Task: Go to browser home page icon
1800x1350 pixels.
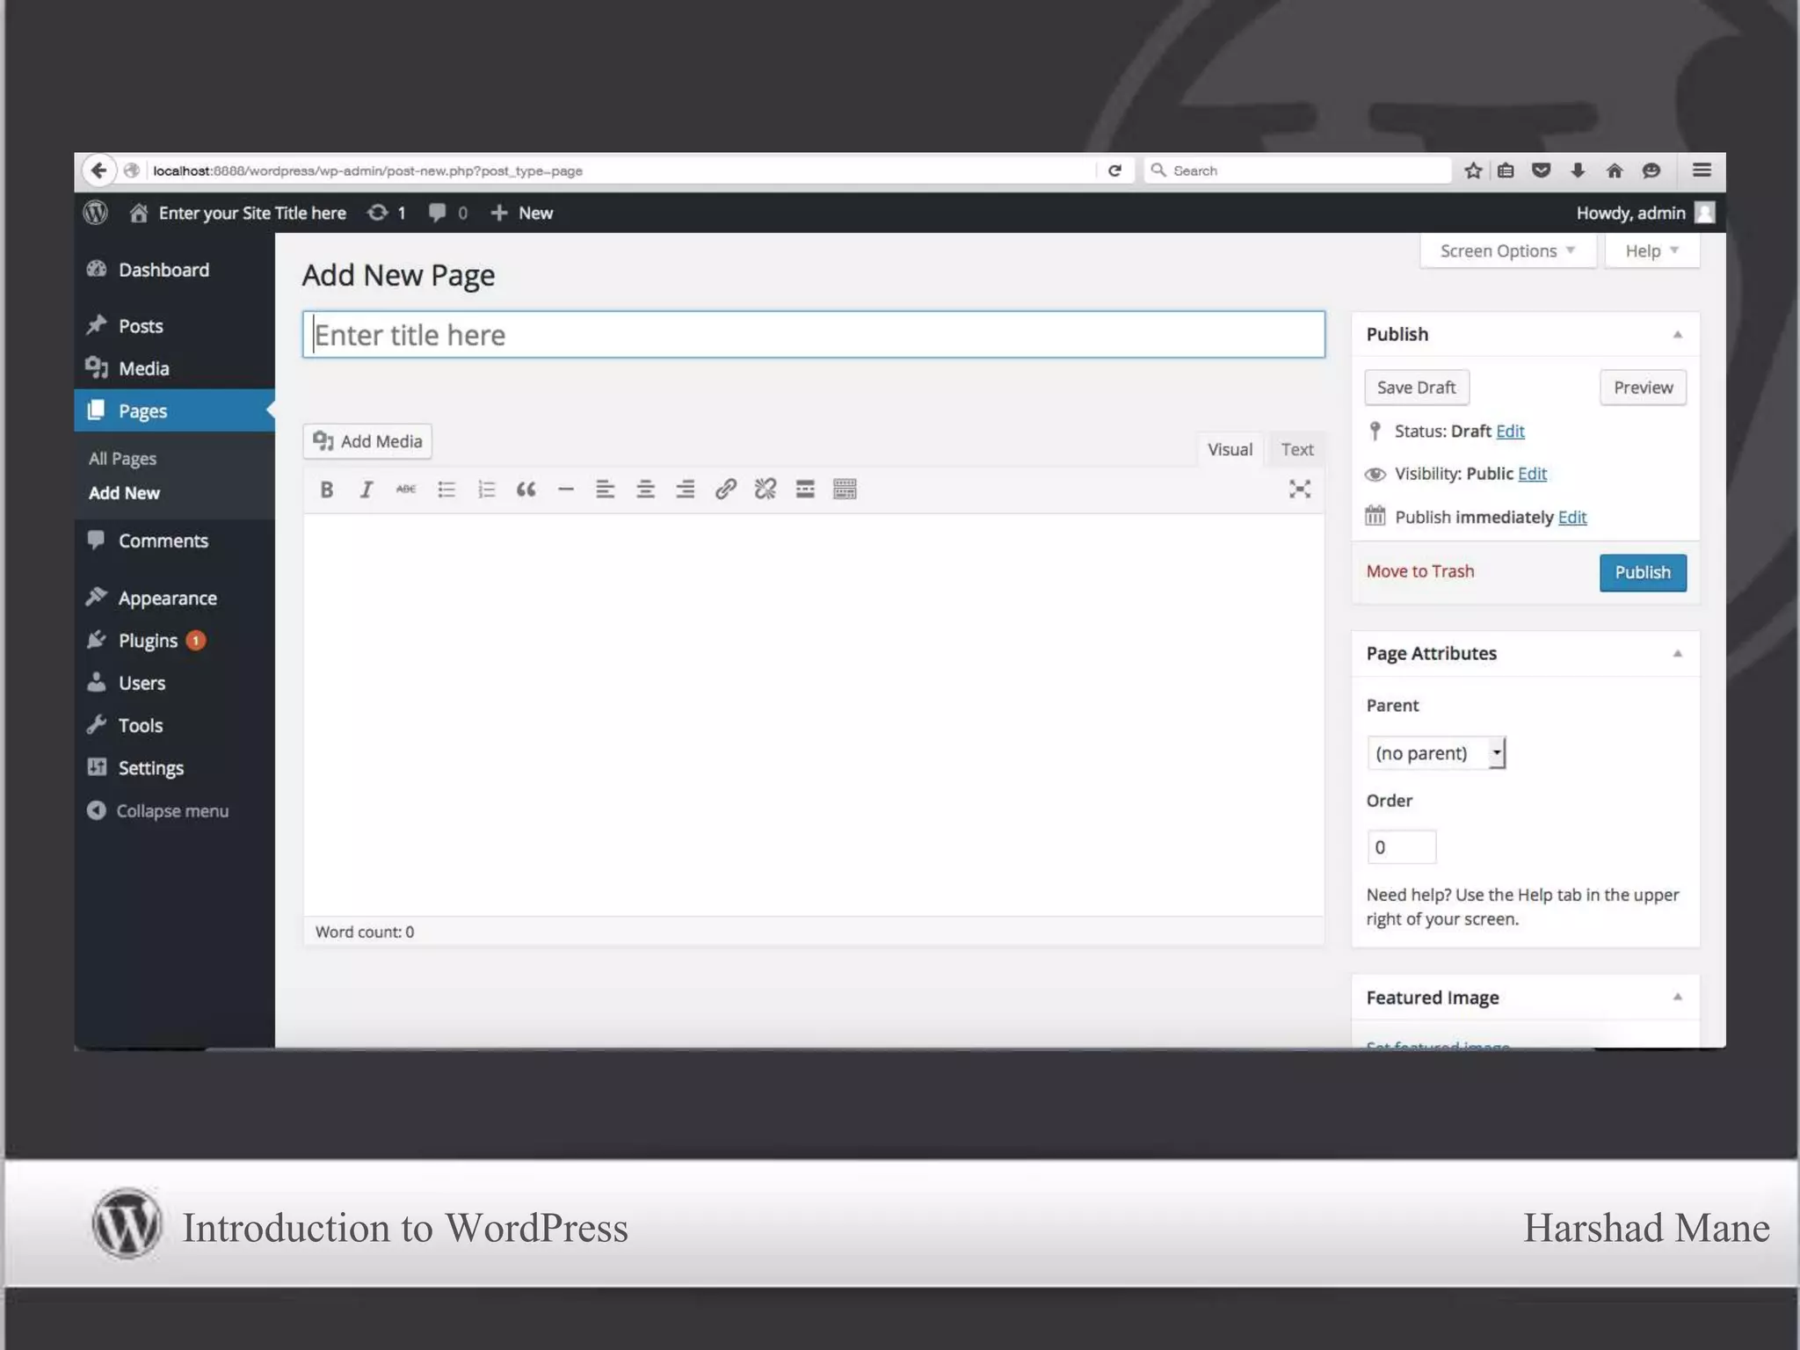Action: click(x=1615, y=171)
